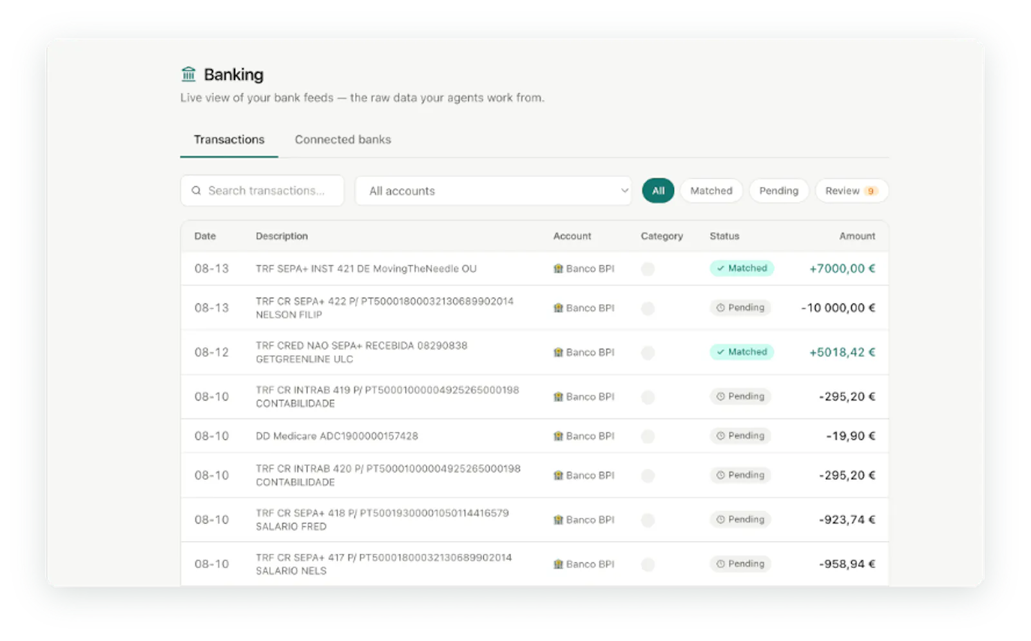
Task: Show Review transactions filter
Action: 851,191
